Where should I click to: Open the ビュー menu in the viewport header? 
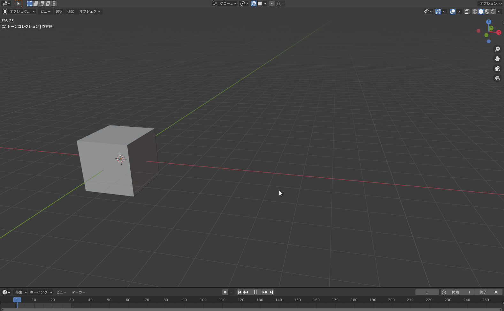(x=45, y=11)
